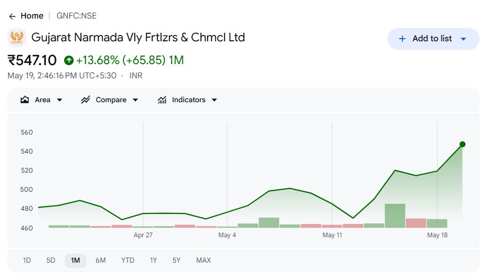The height and width of the screenshot is (277, 486).
Task: Click the ₹547.10 price value
Action: click(x=32, y=60)
